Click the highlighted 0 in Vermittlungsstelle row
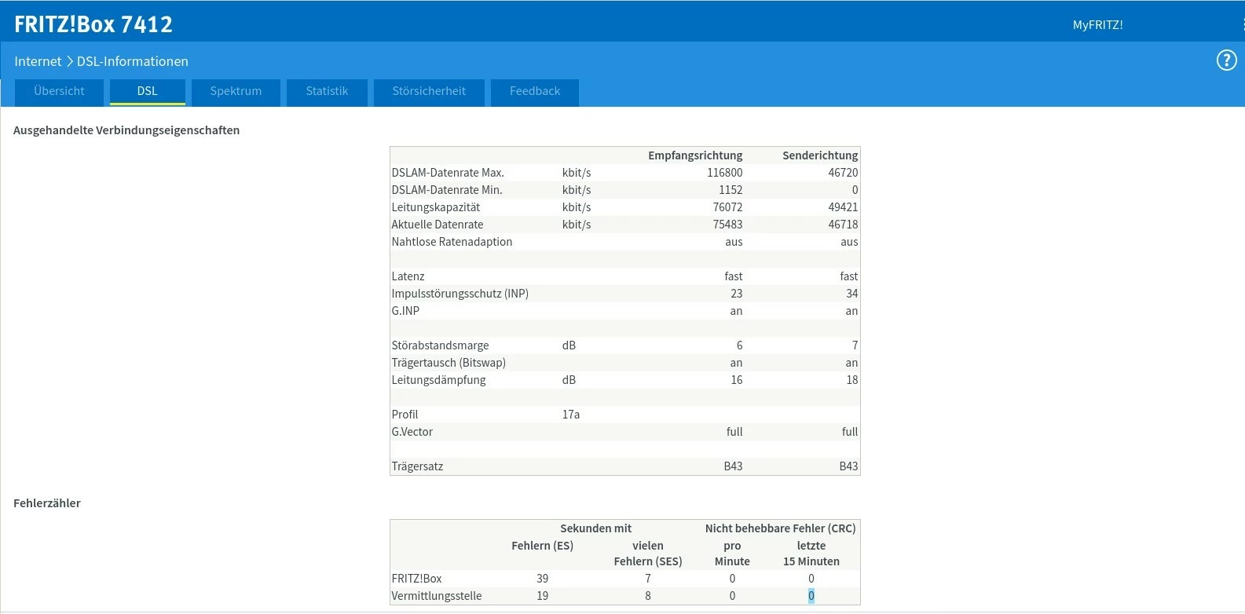The height and width of the screenshot is (614, 1245). click(x=811, y=596)
